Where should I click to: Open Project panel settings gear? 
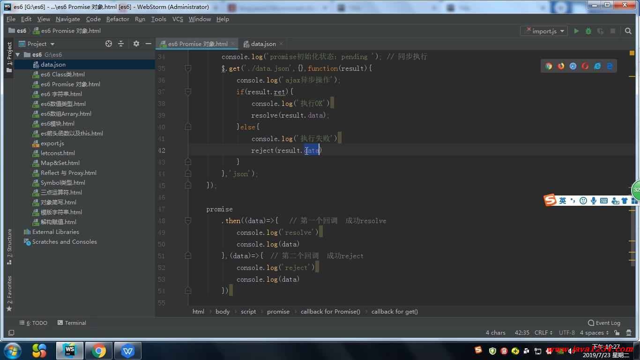tap(136, 44)
